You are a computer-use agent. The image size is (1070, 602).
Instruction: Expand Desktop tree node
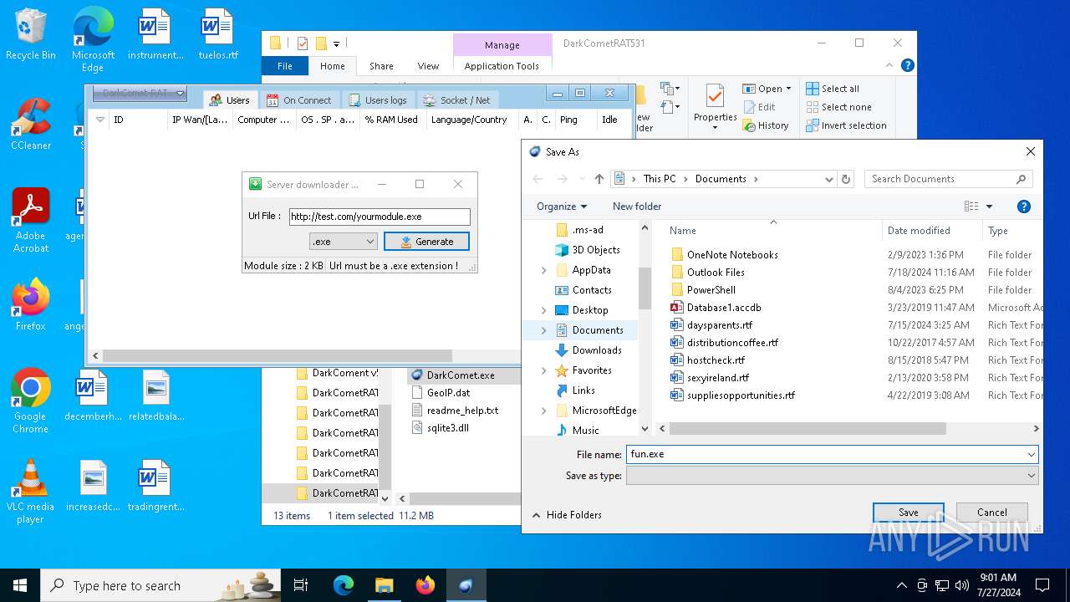click(543, 310)
